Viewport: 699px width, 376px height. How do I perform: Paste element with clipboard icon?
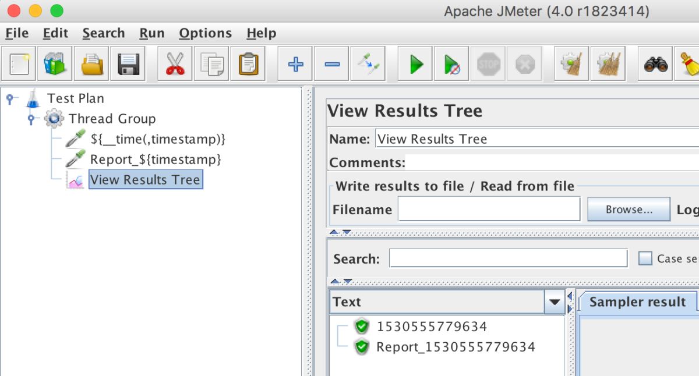[248, 63]
